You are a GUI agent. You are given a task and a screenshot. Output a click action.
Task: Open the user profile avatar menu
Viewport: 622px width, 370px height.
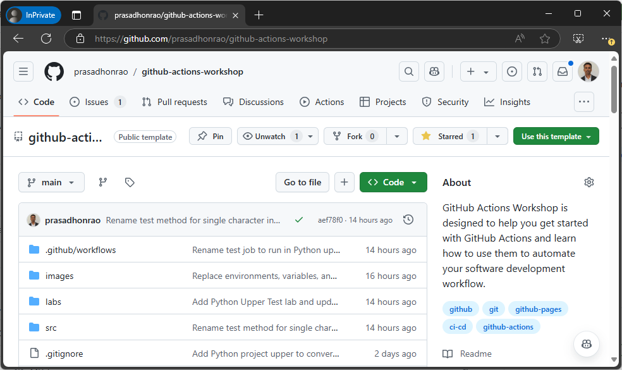pos(588,71)
